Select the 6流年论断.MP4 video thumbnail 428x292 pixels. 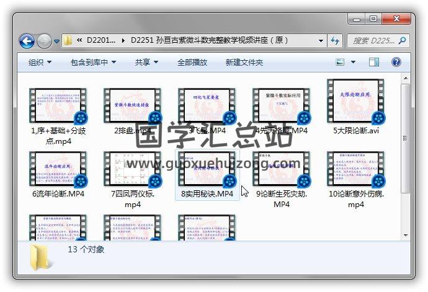tap(58, 169)
